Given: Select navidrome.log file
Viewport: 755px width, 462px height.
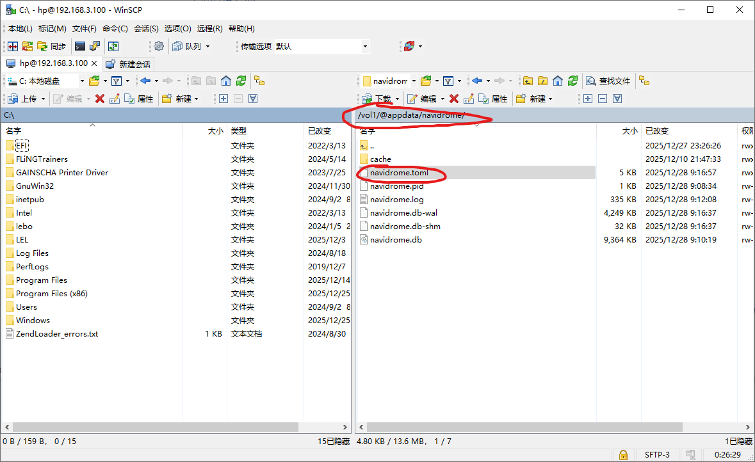Looking at the screenshot, I should pyautogui.click(x=397, y=199).
